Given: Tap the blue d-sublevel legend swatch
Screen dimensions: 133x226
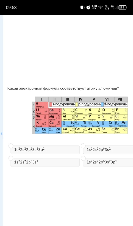Looking at the screenshot, I should click(102, 104).
